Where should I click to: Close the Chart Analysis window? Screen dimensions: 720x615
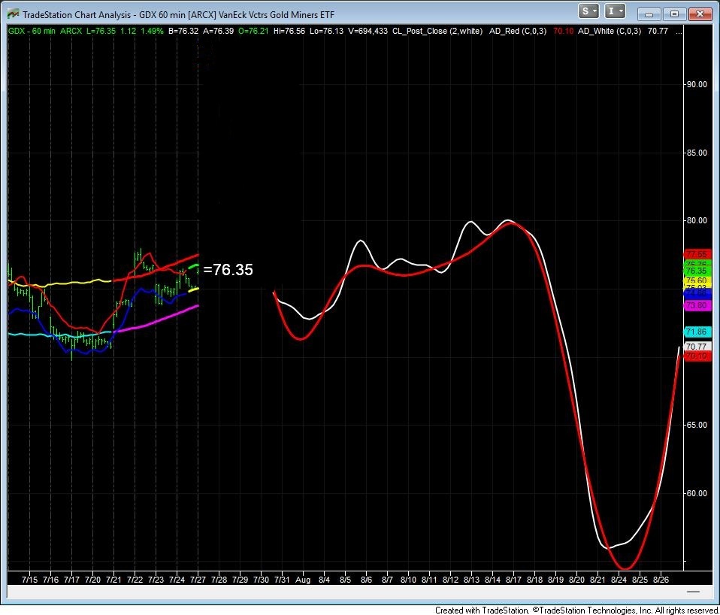click(700, 14)
